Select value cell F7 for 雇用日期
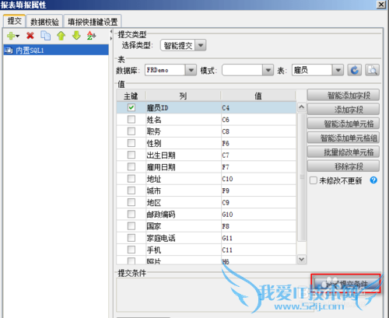This screenshot has width=389, height=318. [258, 167]
